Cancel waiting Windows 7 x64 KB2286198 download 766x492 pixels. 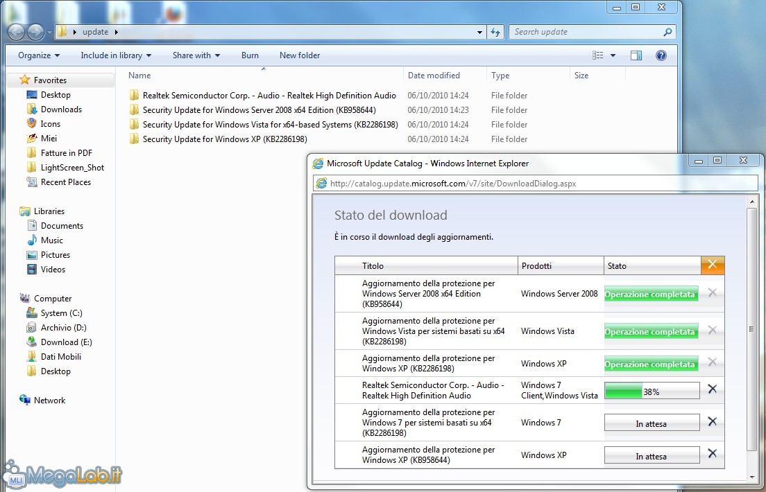pyautogui.click(x=713, y=421)
